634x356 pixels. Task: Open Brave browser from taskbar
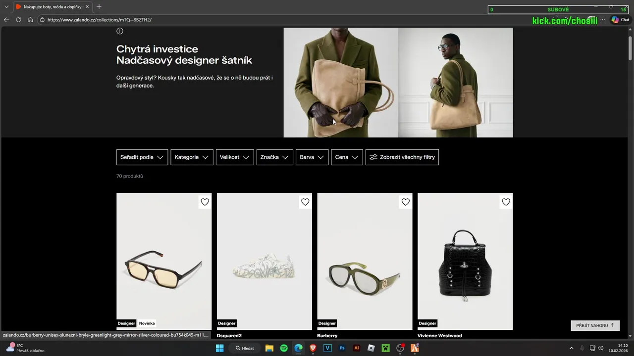(313, 348)
